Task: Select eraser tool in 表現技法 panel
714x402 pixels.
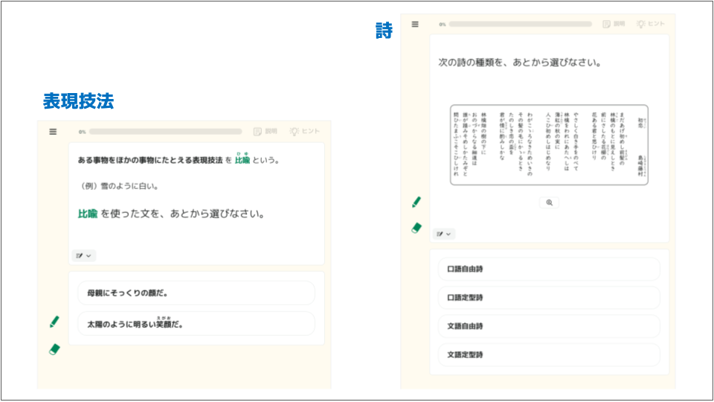Action: 54,348
